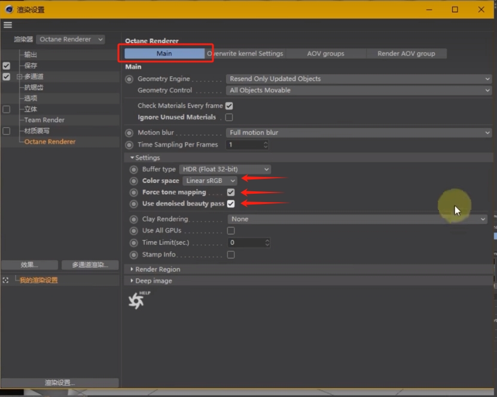Click Buffer type animation dot

[x=134, y=170]
